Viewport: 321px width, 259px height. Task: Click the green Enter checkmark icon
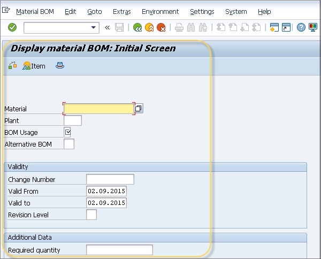12,27
